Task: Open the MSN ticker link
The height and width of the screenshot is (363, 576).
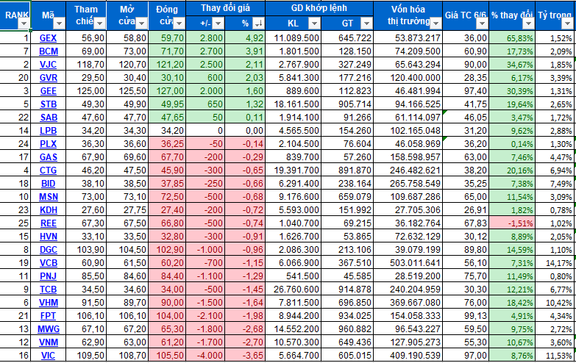Action: pos(49,197)
